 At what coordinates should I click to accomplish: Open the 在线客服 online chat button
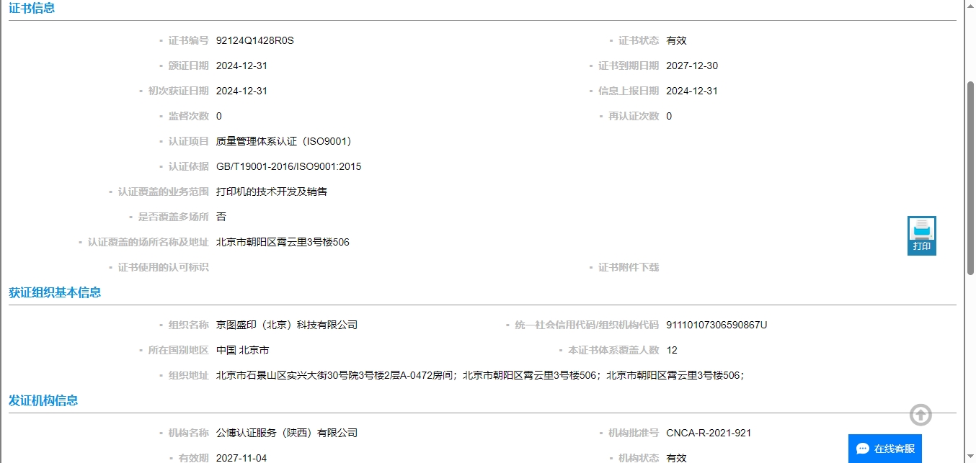[x=884, y=449]
